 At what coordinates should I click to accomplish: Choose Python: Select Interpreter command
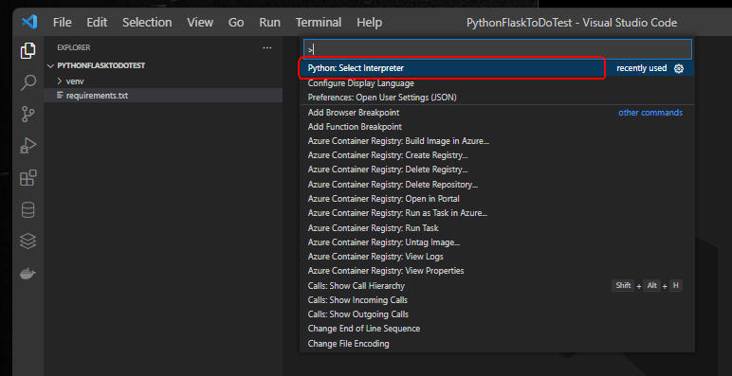497,68
